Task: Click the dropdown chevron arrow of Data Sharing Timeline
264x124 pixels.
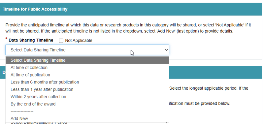Action: click(166, 50)
